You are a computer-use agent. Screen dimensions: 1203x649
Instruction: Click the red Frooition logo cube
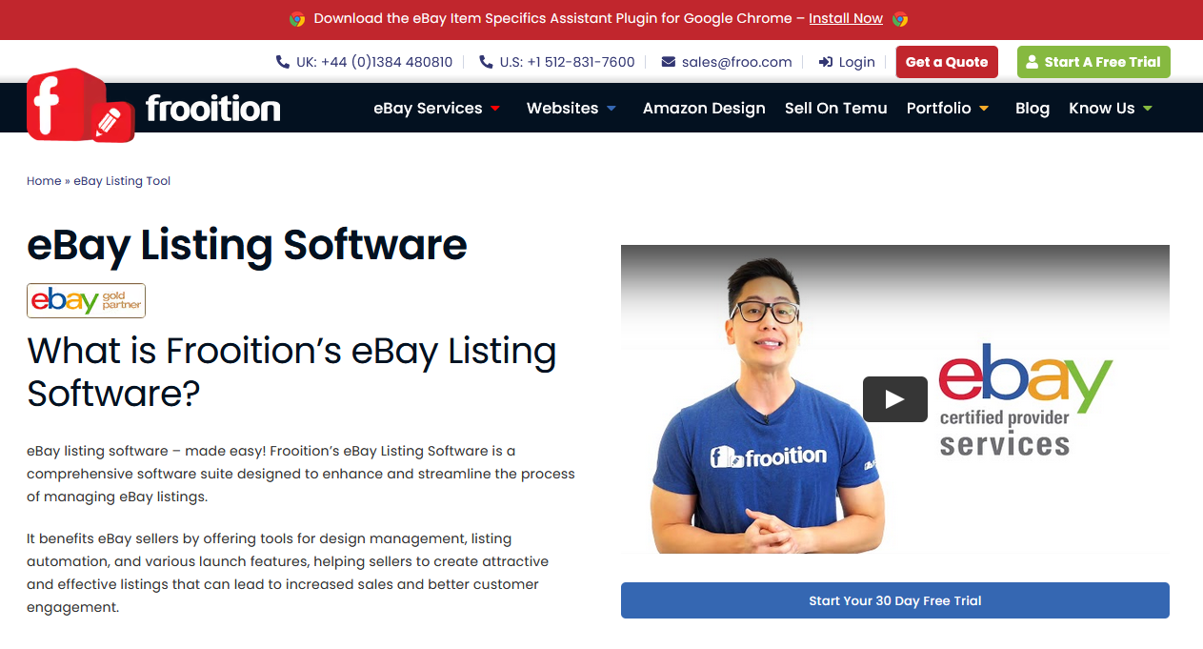80,105
